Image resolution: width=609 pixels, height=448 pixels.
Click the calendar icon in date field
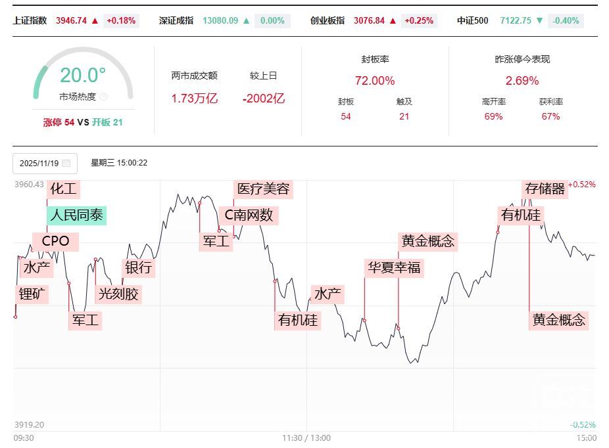[66, 163]
